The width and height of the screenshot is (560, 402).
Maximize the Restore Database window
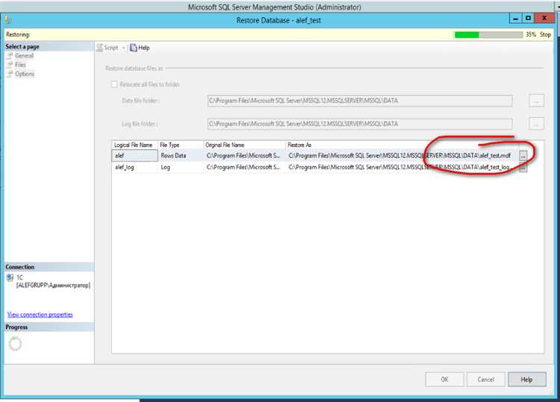point(528,18)
